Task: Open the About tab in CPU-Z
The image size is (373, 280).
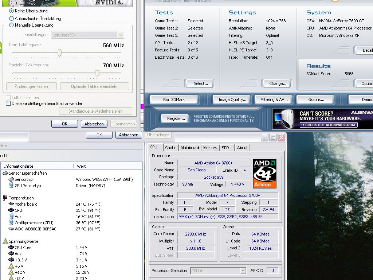Action: coord(242,148)
